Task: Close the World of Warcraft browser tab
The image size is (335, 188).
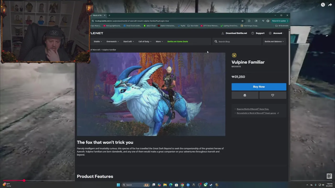Action: pyautogui.click(x=105, y=15)
